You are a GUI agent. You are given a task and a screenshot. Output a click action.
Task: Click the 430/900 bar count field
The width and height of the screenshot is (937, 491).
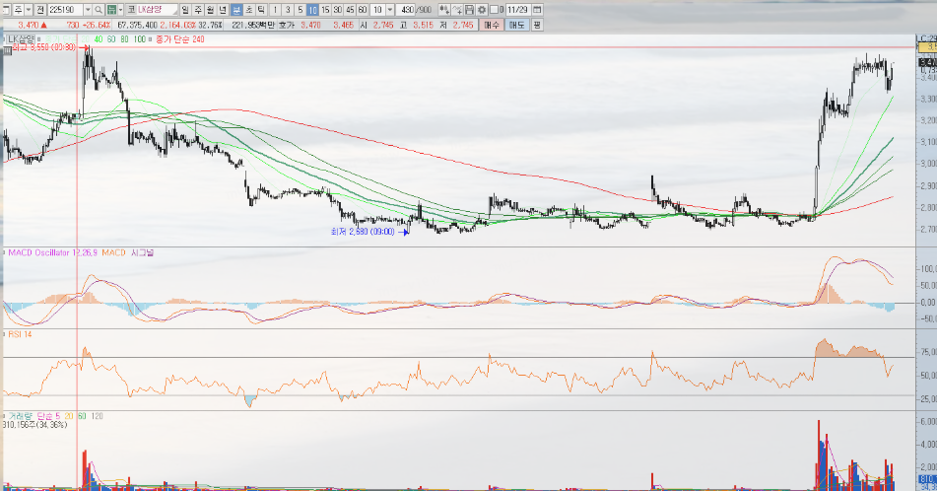click(414, 10)
